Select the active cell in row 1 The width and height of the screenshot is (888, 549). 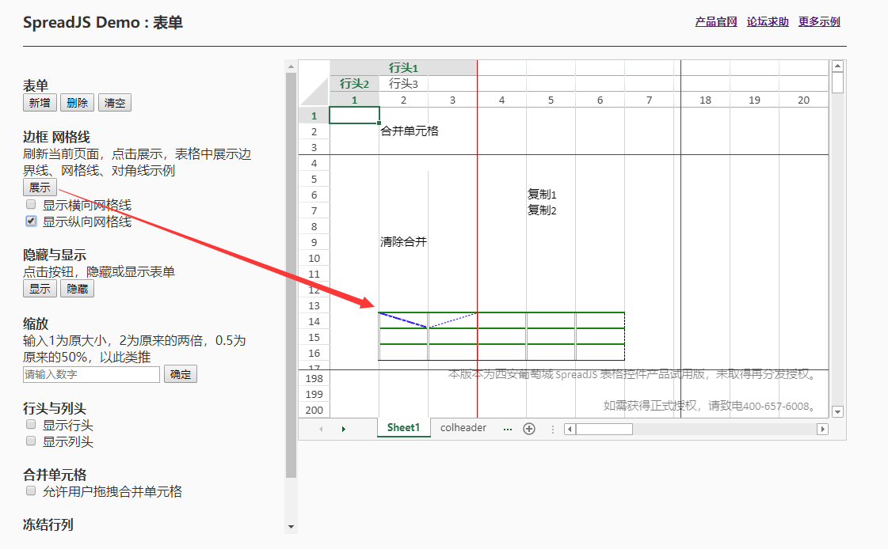355,115
